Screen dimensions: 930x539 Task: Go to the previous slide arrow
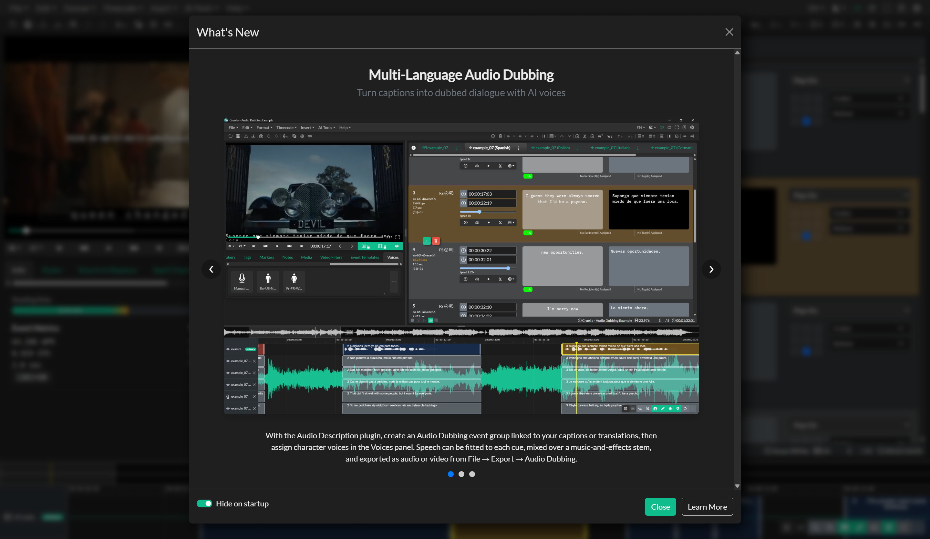[x=211, y=269]
